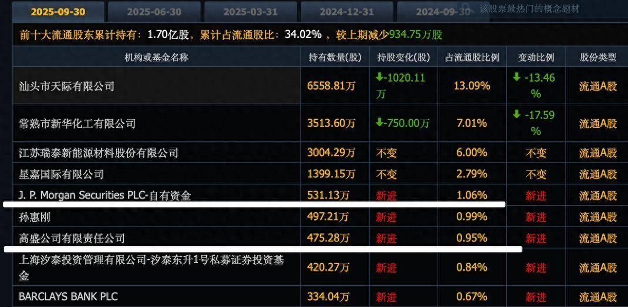Image resolution: width=628 pixels, height=307 pixels.
Task: Open the 2024-12-31 report tab
Action: pyautogui.click(x=347, y=12)
